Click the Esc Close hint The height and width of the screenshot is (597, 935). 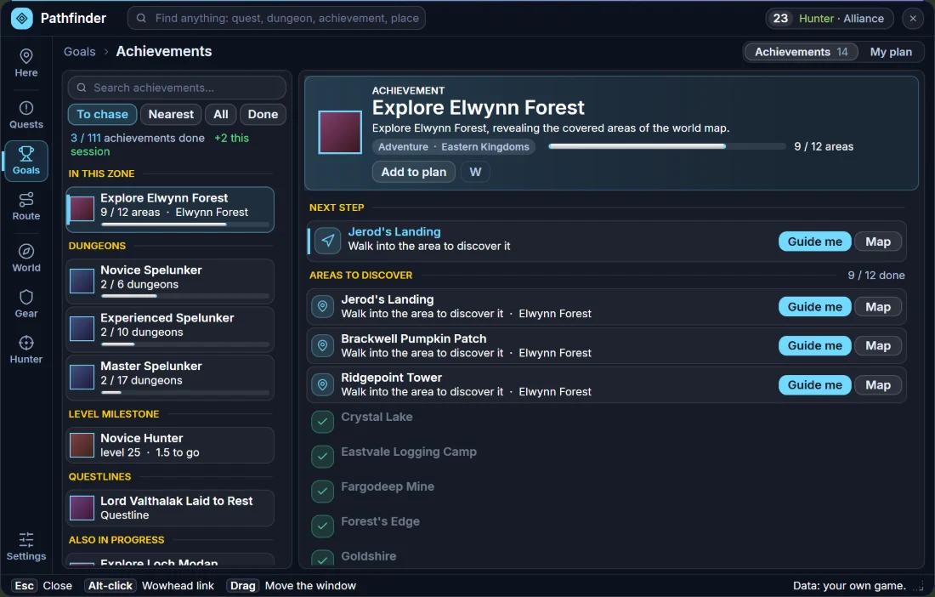tap(42, 586)
